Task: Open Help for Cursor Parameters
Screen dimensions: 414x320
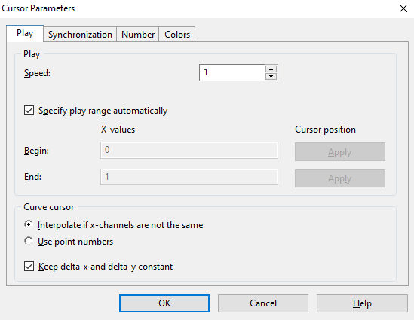Action: point(362,303)
